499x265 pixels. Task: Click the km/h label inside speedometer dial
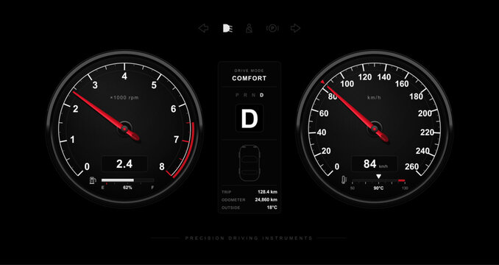coord(374,98)
